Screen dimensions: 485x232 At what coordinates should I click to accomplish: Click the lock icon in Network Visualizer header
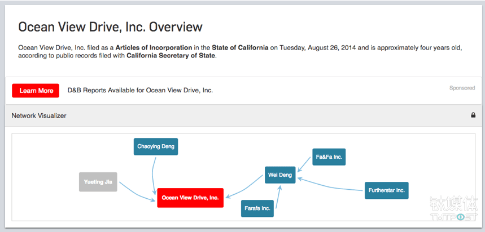click(473, 115)
